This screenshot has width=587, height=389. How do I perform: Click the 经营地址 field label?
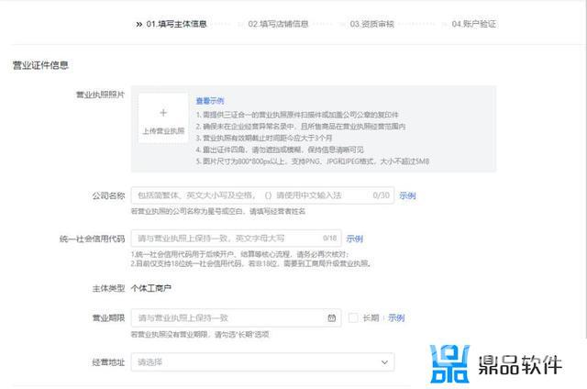point(108,362)
